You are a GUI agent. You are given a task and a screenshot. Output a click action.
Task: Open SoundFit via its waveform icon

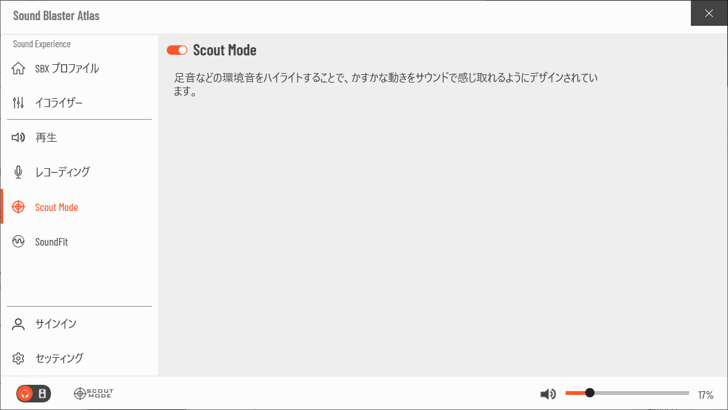[x=18, y=241]
